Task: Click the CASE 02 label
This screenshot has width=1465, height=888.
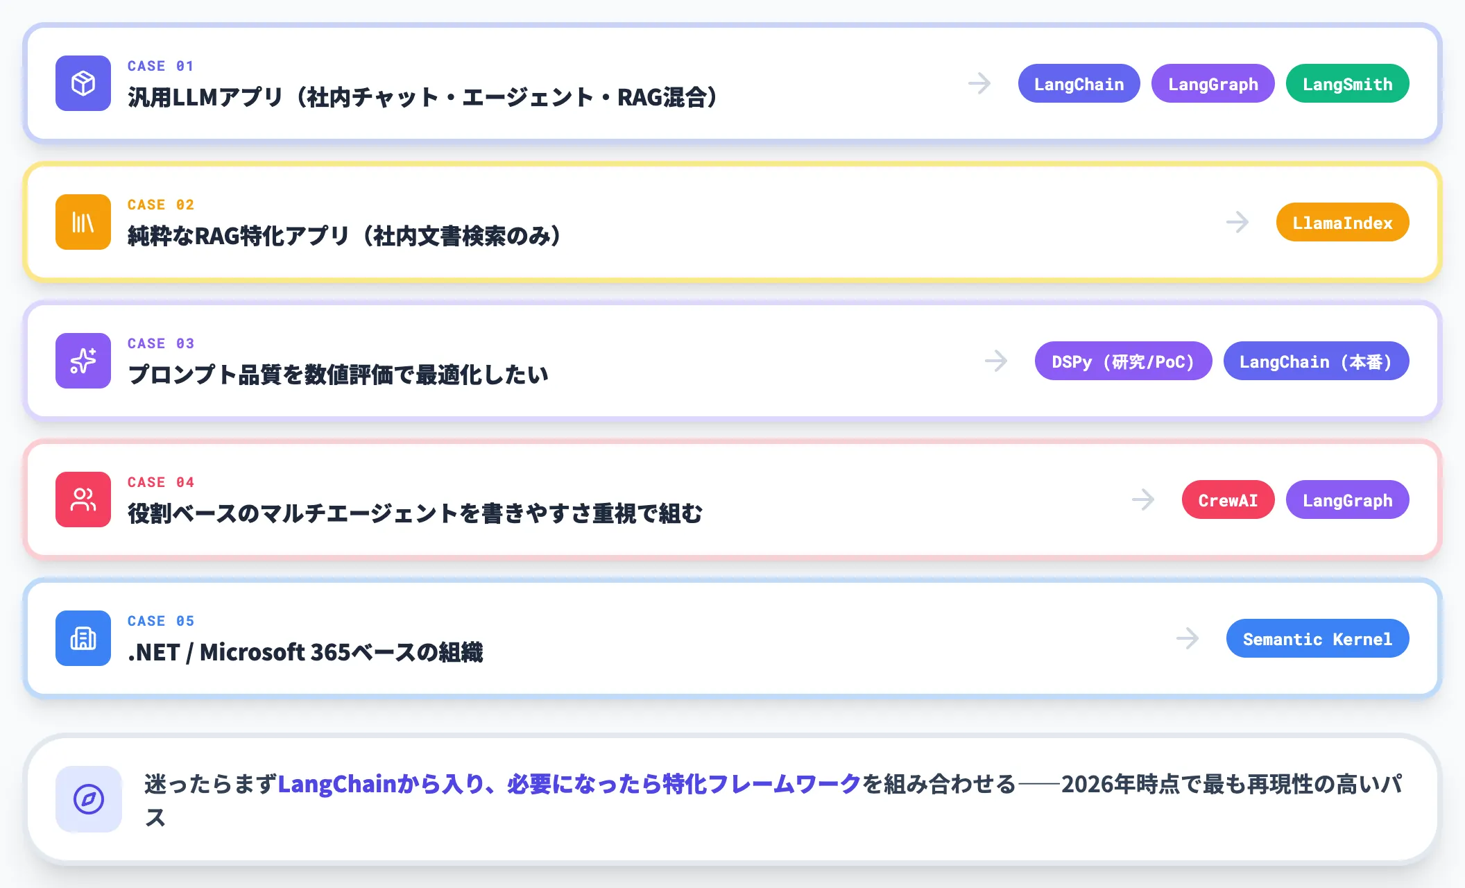Action: pyautogui.click(x=161, y=205)
